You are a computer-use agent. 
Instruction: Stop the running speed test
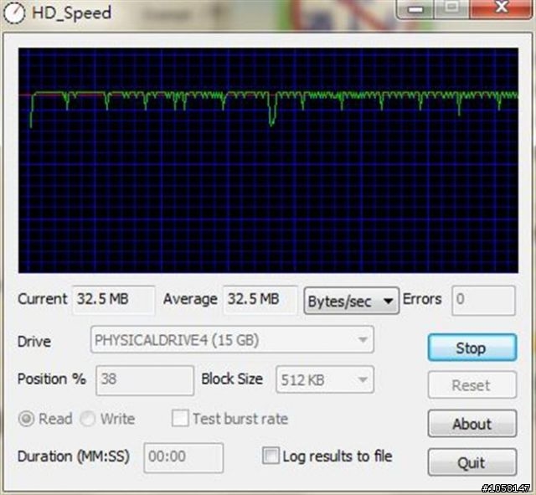click(x=472, y=348)
